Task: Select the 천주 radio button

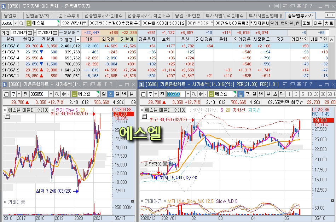Action: pyautogui.click(x=190, y=23)
